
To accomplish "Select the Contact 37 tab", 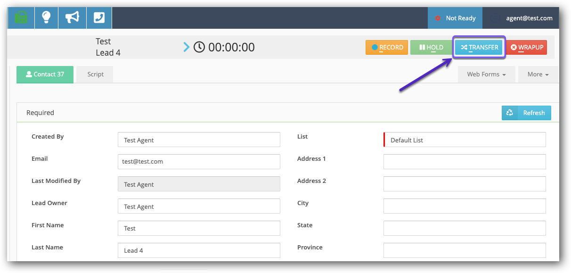I will (x=45, y=74).
